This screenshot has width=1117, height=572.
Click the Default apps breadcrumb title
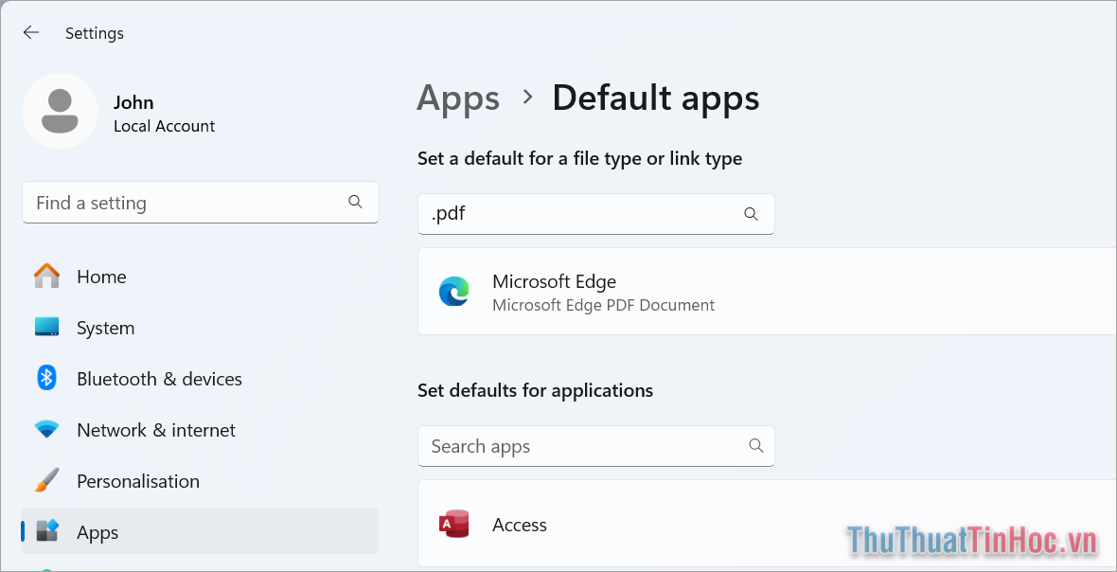click(655, 98)
